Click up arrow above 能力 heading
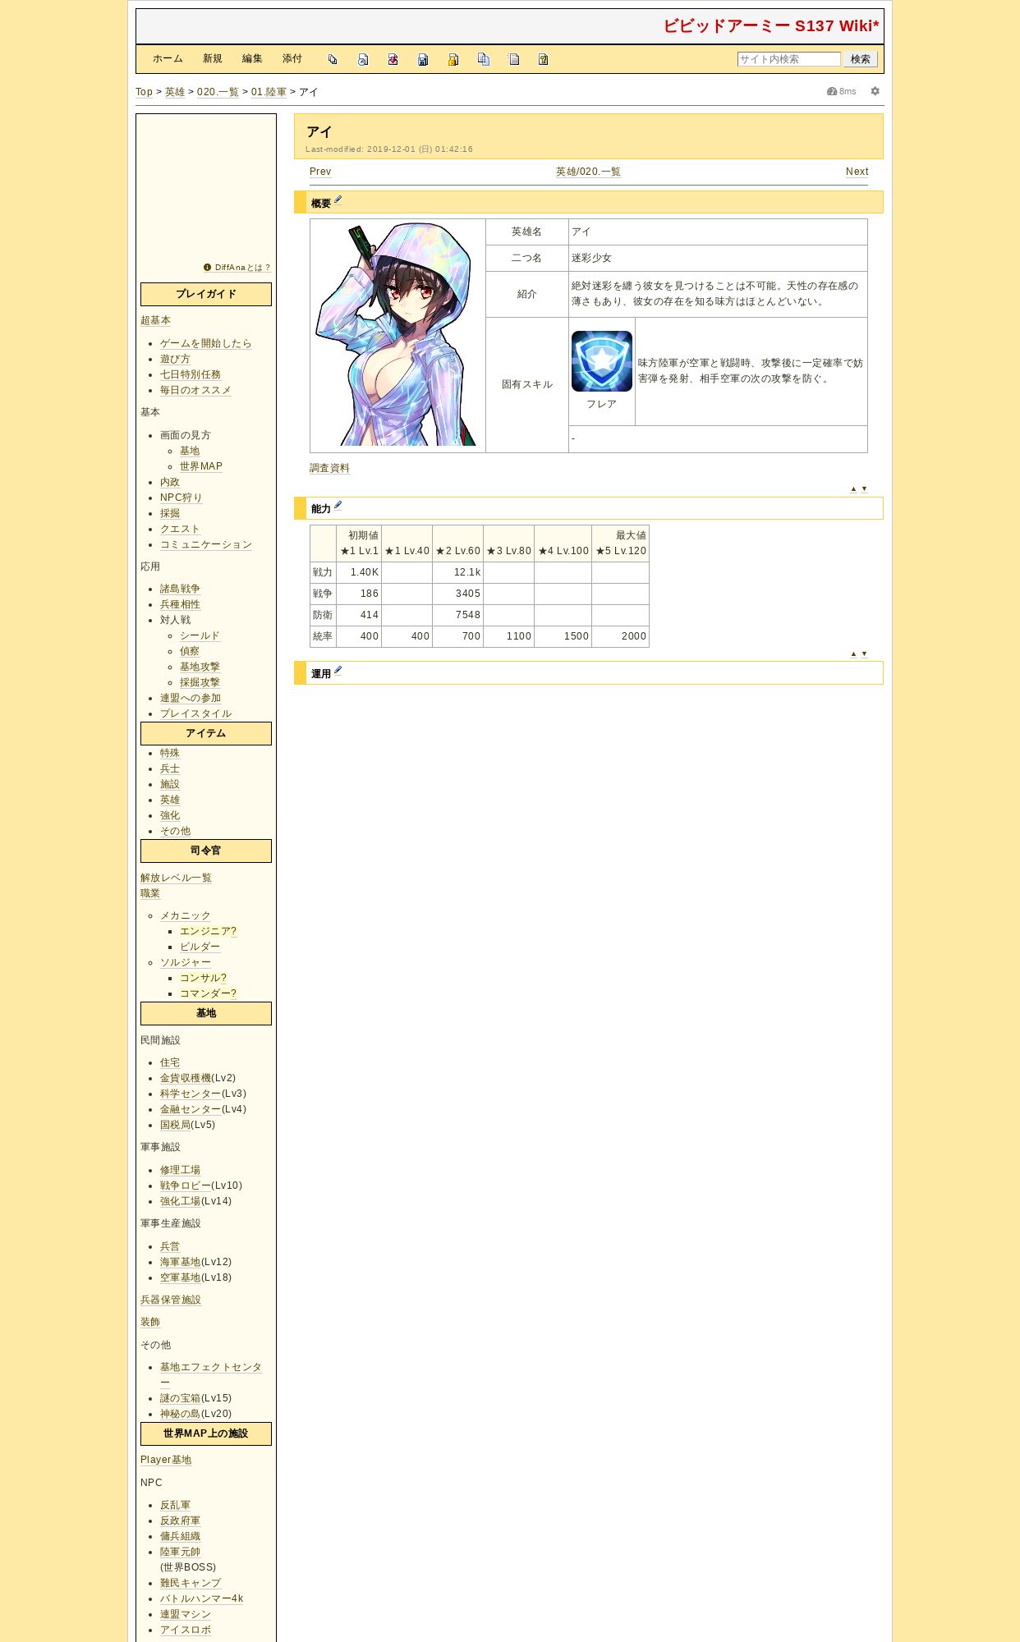 tap(853, 488)
